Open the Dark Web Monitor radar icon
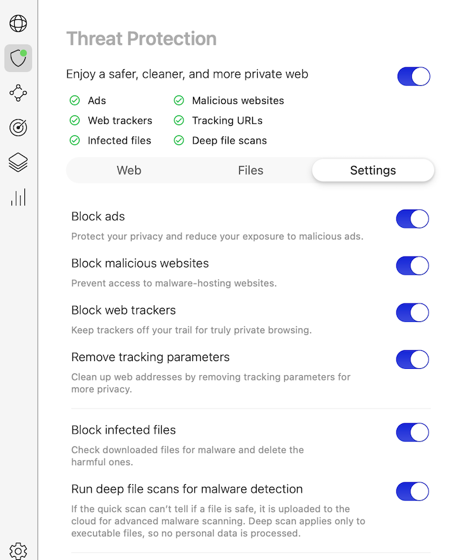The height and width of the screenshot is (560, 449). 18,128
